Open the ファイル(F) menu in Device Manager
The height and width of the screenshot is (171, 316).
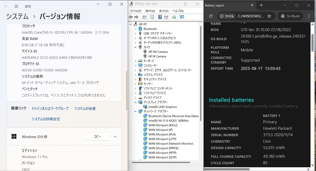[135, 11]
